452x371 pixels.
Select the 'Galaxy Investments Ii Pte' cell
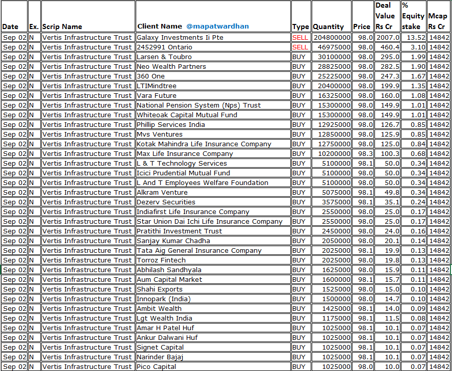click(213, 37)
